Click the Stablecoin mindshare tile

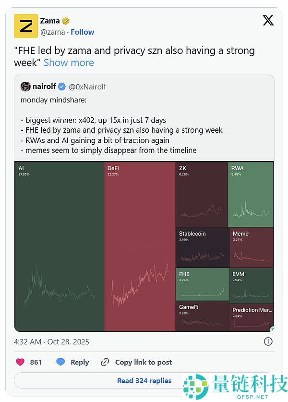coord(202,247)
